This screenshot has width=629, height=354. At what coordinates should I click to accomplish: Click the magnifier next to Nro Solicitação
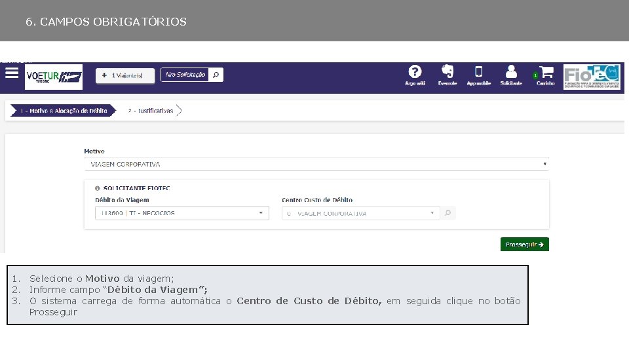(x=216, y=75)
